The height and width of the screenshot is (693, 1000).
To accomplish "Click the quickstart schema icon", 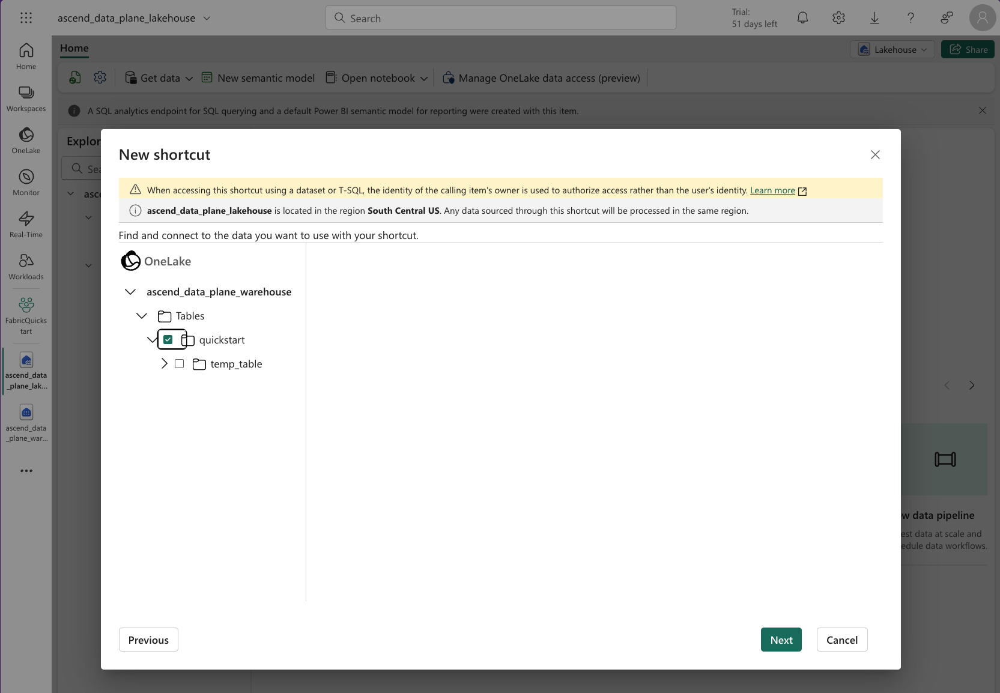I will pos(188,340).
